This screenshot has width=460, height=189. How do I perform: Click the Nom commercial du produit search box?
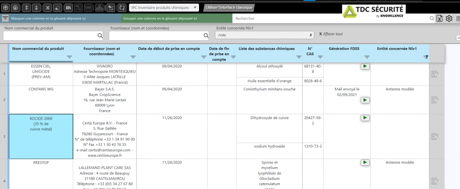click(50, 35)
